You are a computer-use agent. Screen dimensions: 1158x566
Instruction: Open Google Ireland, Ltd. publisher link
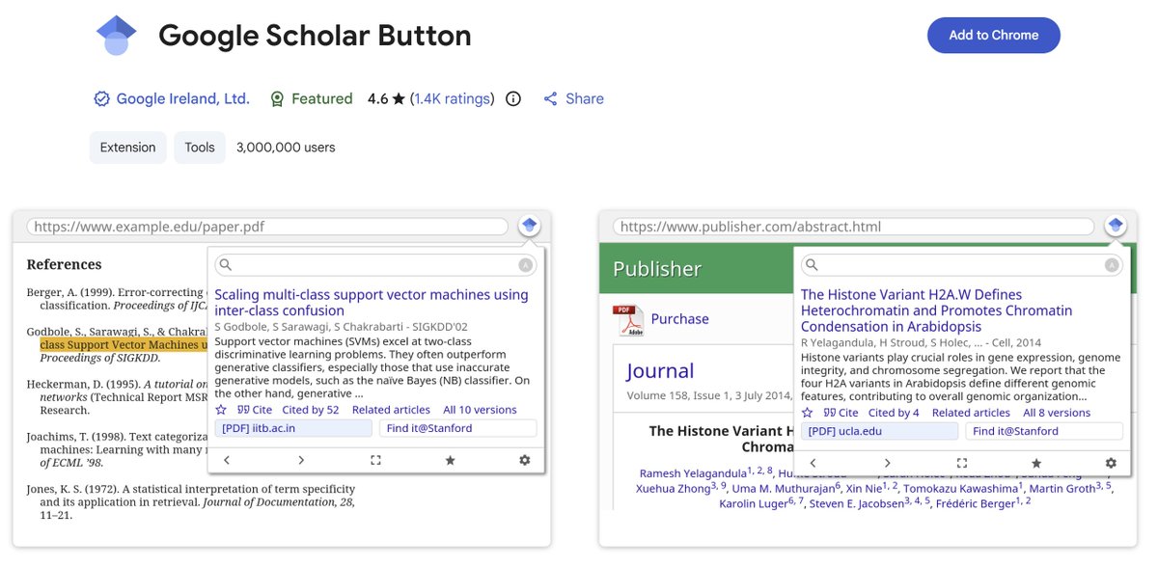pyautogui.click(x=182, y=98)
